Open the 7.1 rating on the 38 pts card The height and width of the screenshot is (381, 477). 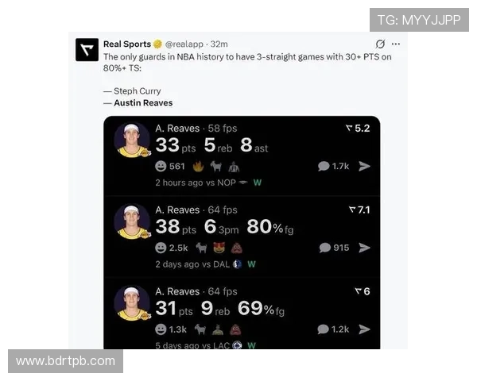(359, 210)
